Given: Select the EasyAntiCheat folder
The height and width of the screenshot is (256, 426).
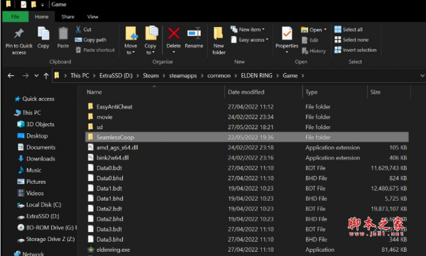Looking at the screenshot, I should [246, 106].
